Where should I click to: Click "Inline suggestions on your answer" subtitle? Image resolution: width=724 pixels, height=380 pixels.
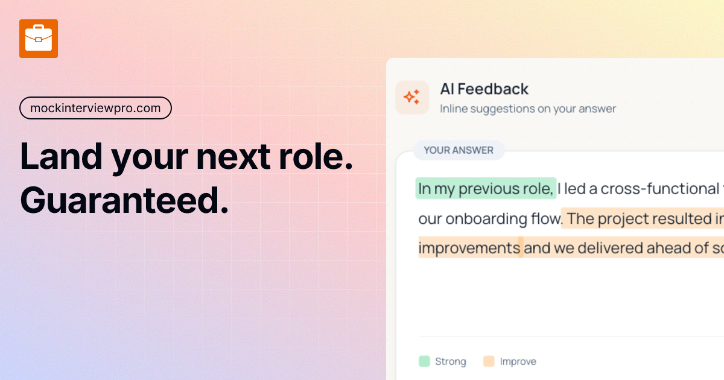(x=527, y=109)
